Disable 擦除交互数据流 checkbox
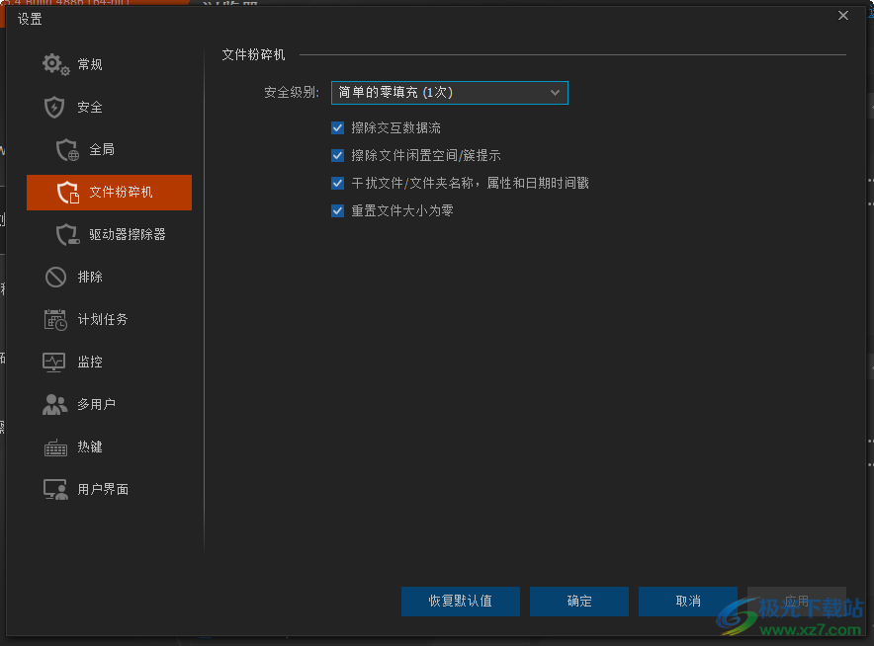The image size is (874, 646). [x=337, y=127]
